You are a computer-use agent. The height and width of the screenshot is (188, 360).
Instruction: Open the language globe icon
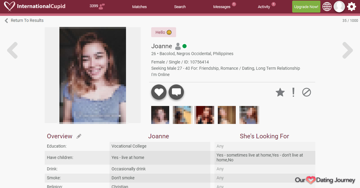(x=327, y=7)
